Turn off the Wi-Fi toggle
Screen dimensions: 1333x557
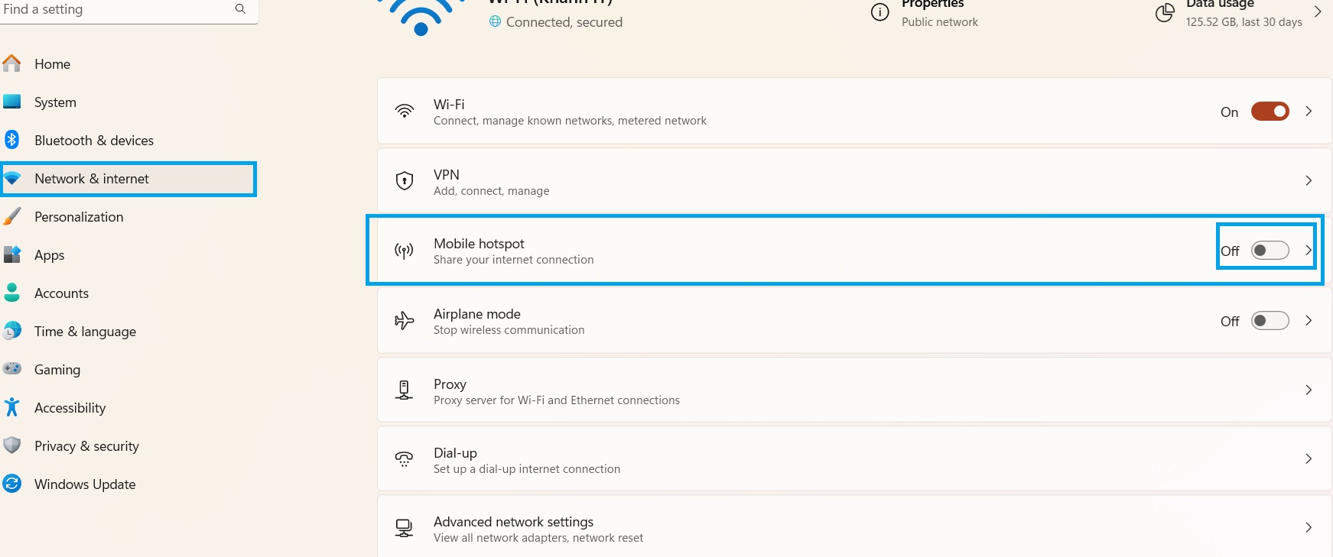point(1270,112)
